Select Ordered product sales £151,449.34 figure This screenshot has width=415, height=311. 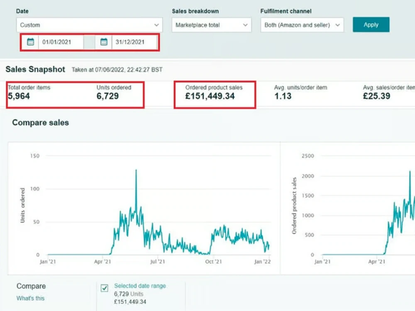tap(210, 96)
